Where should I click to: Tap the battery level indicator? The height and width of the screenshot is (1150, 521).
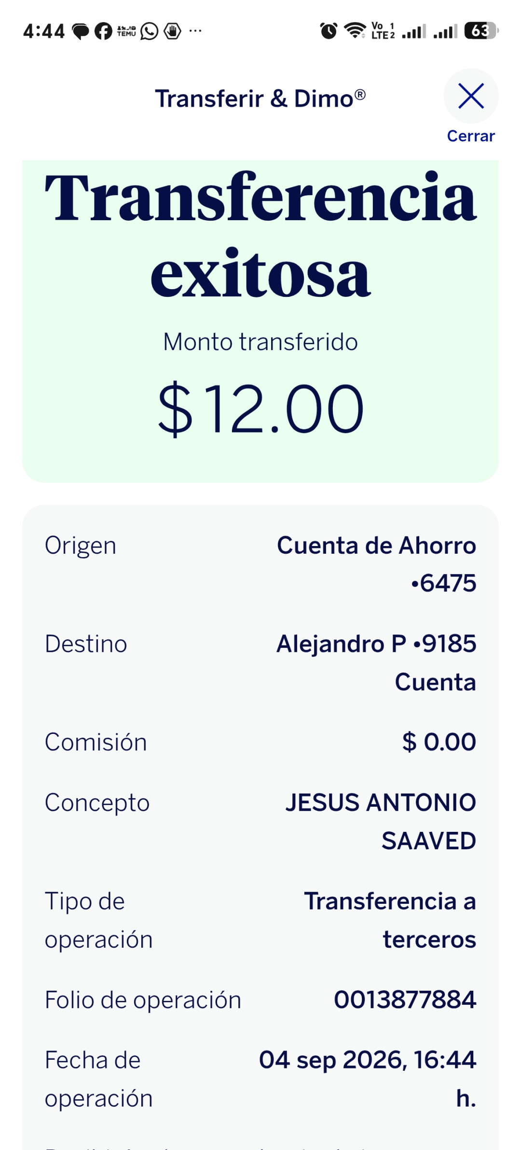[x=481, y=31]
